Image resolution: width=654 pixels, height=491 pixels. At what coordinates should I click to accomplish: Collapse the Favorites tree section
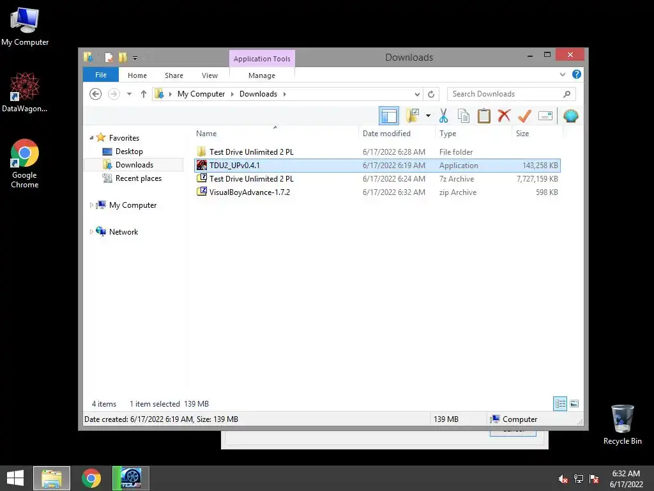pos(91,138)
